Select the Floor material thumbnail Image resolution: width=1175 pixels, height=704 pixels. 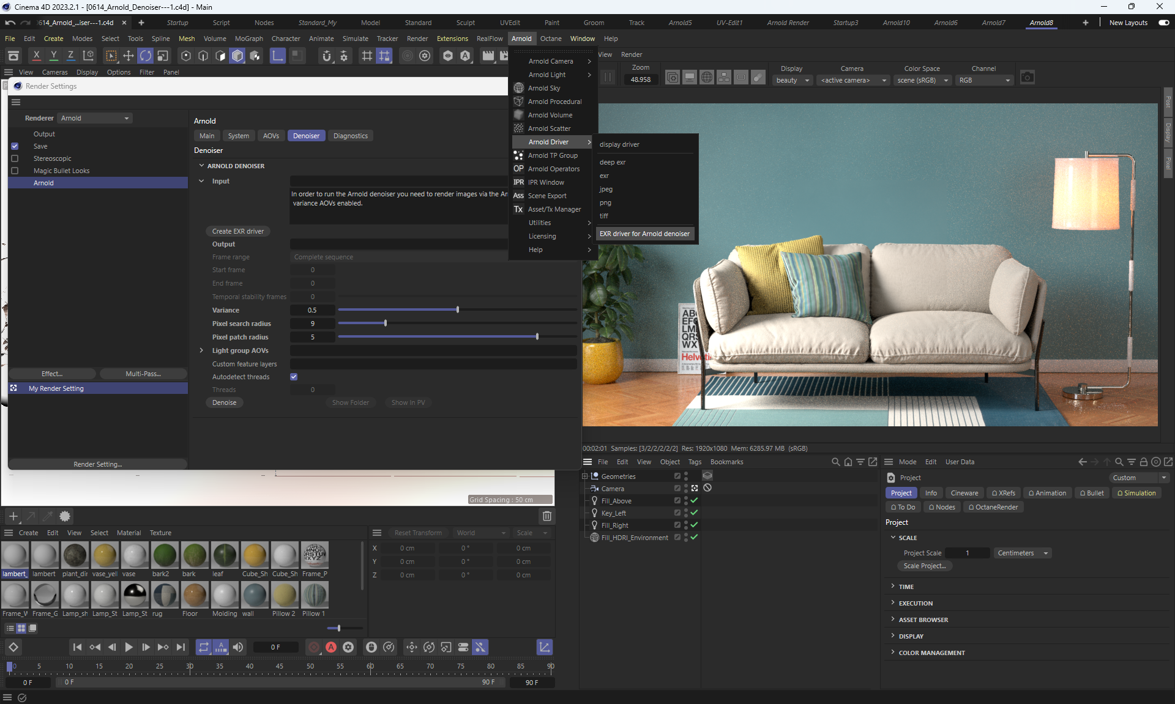(195, 595)
